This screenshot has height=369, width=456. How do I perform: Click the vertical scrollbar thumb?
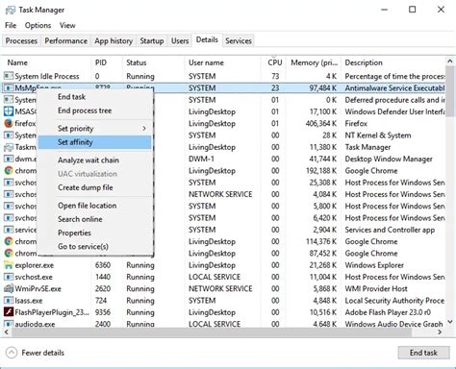(x=450, y=91)
